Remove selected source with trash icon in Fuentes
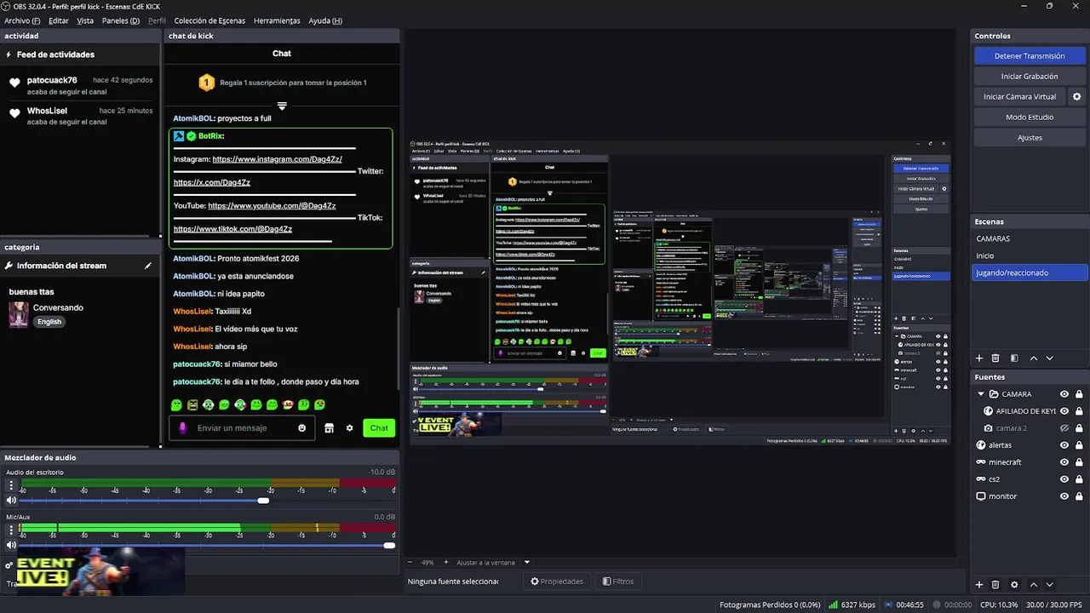Image resolution: width=1090 pixels, height=613 pixels. 995,585
